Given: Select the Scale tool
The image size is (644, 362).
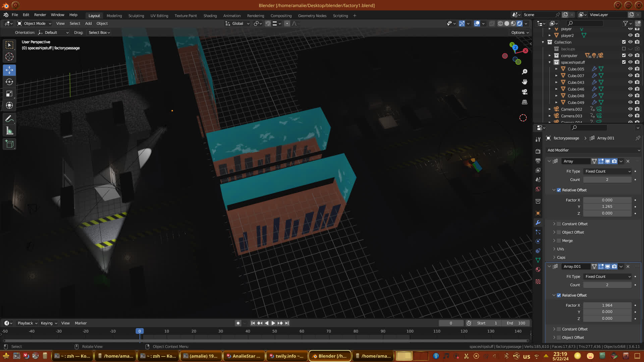Looking at the screenshot, I should (x=9, y=94).
